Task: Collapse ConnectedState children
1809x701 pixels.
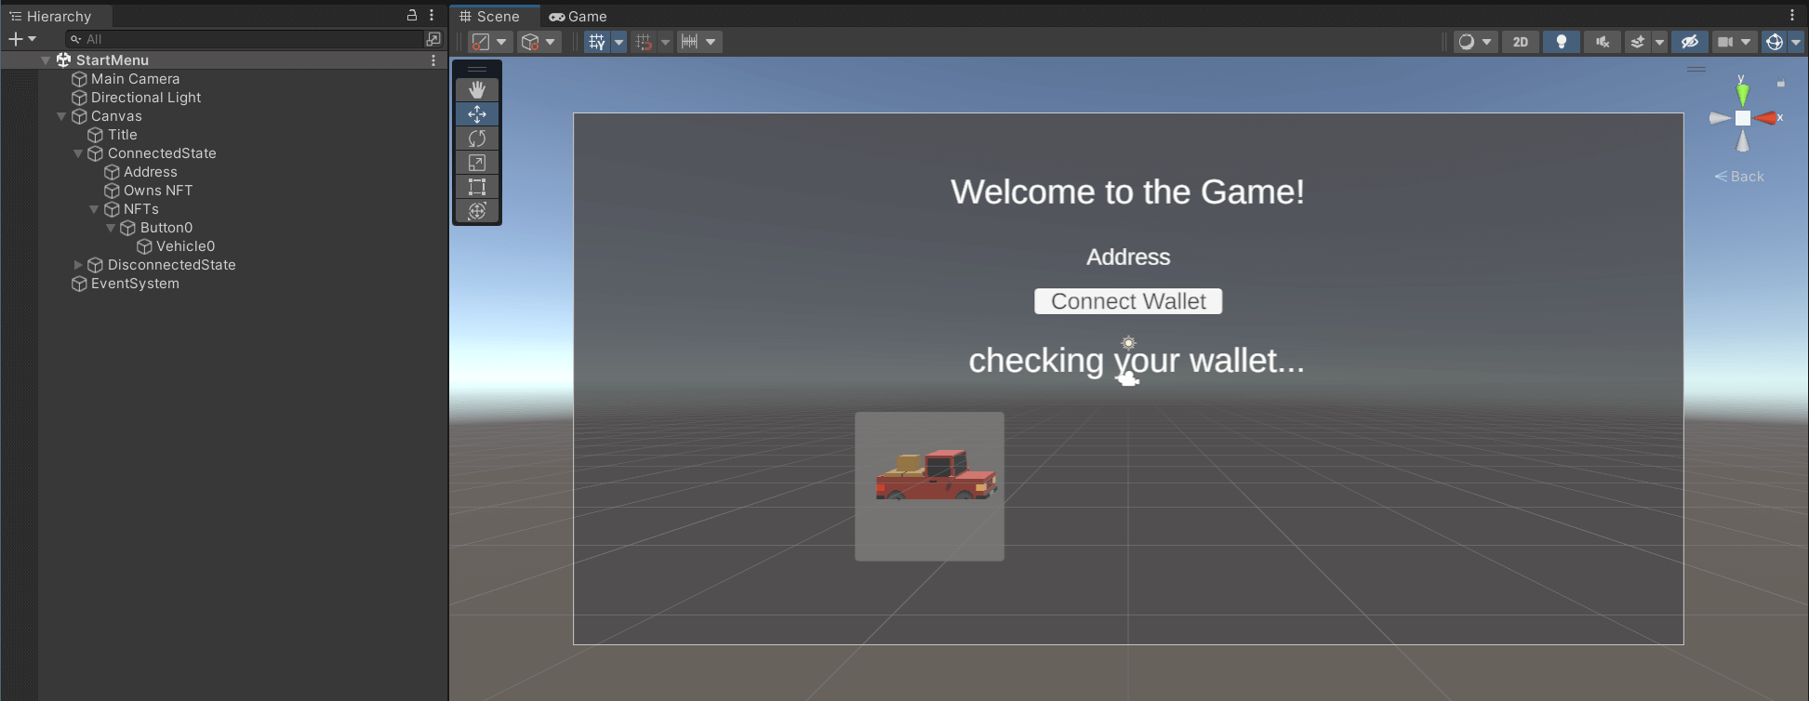Action: pos(78,153)
